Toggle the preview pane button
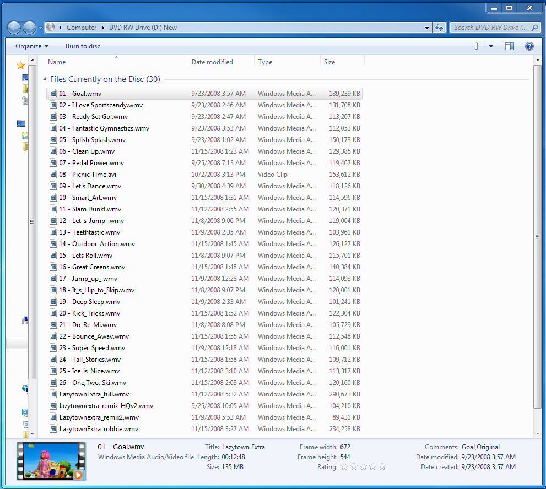Viewport: 546px width, 489px height. (510, 46)
